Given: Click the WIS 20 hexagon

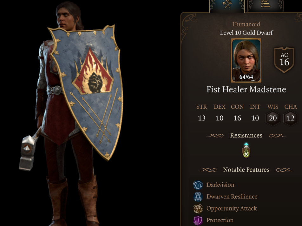Looking at the screenshot, I should 273,118.
